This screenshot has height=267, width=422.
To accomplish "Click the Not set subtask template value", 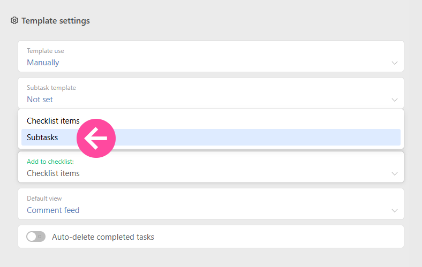I will [x=40, y=100].
